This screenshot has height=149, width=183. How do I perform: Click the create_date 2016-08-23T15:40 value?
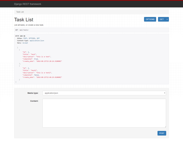coord(49,77)
